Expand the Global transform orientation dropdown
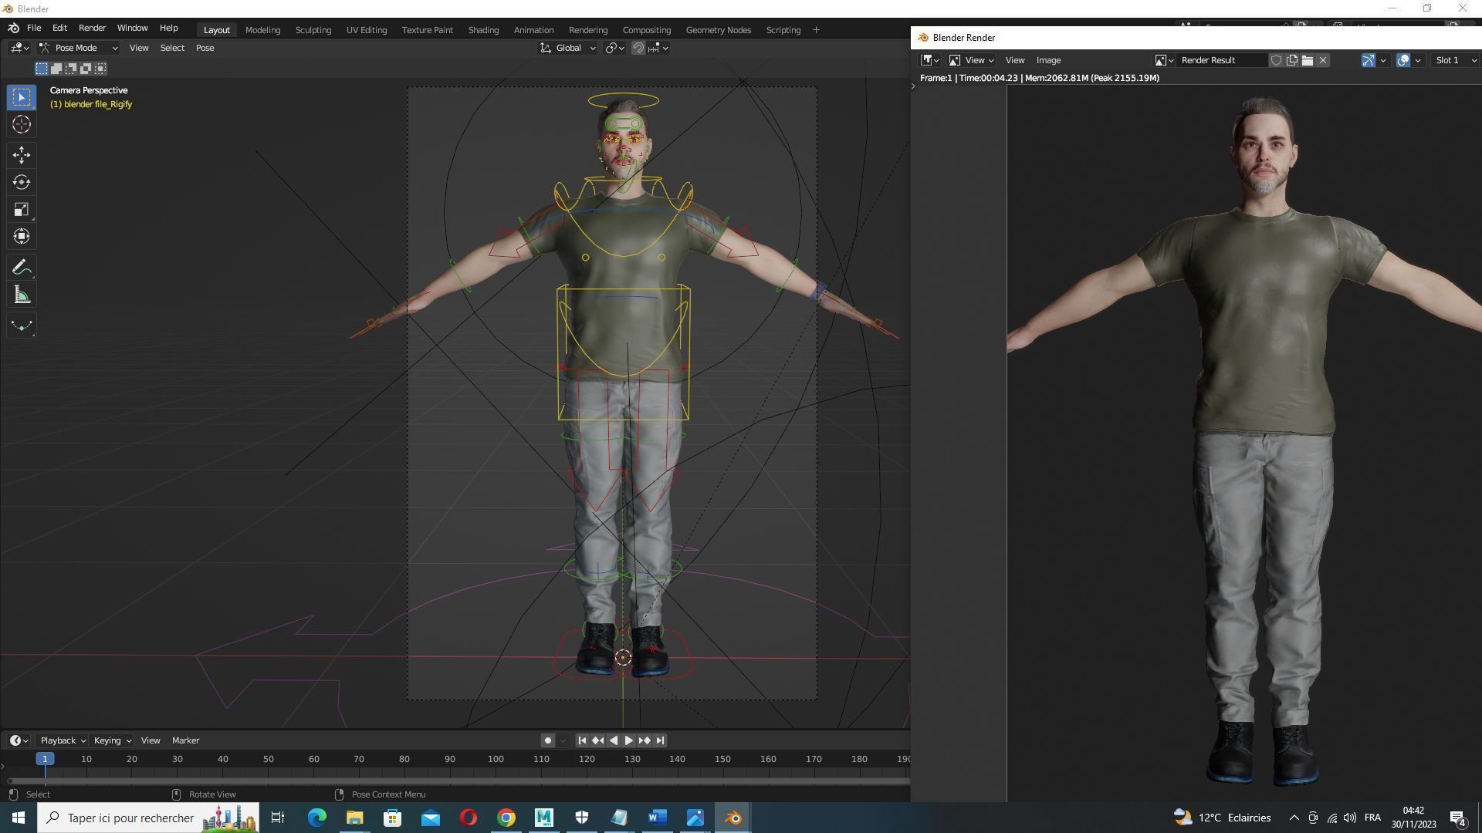This screenshot has height=833, width=1482. tap(568, 48)
